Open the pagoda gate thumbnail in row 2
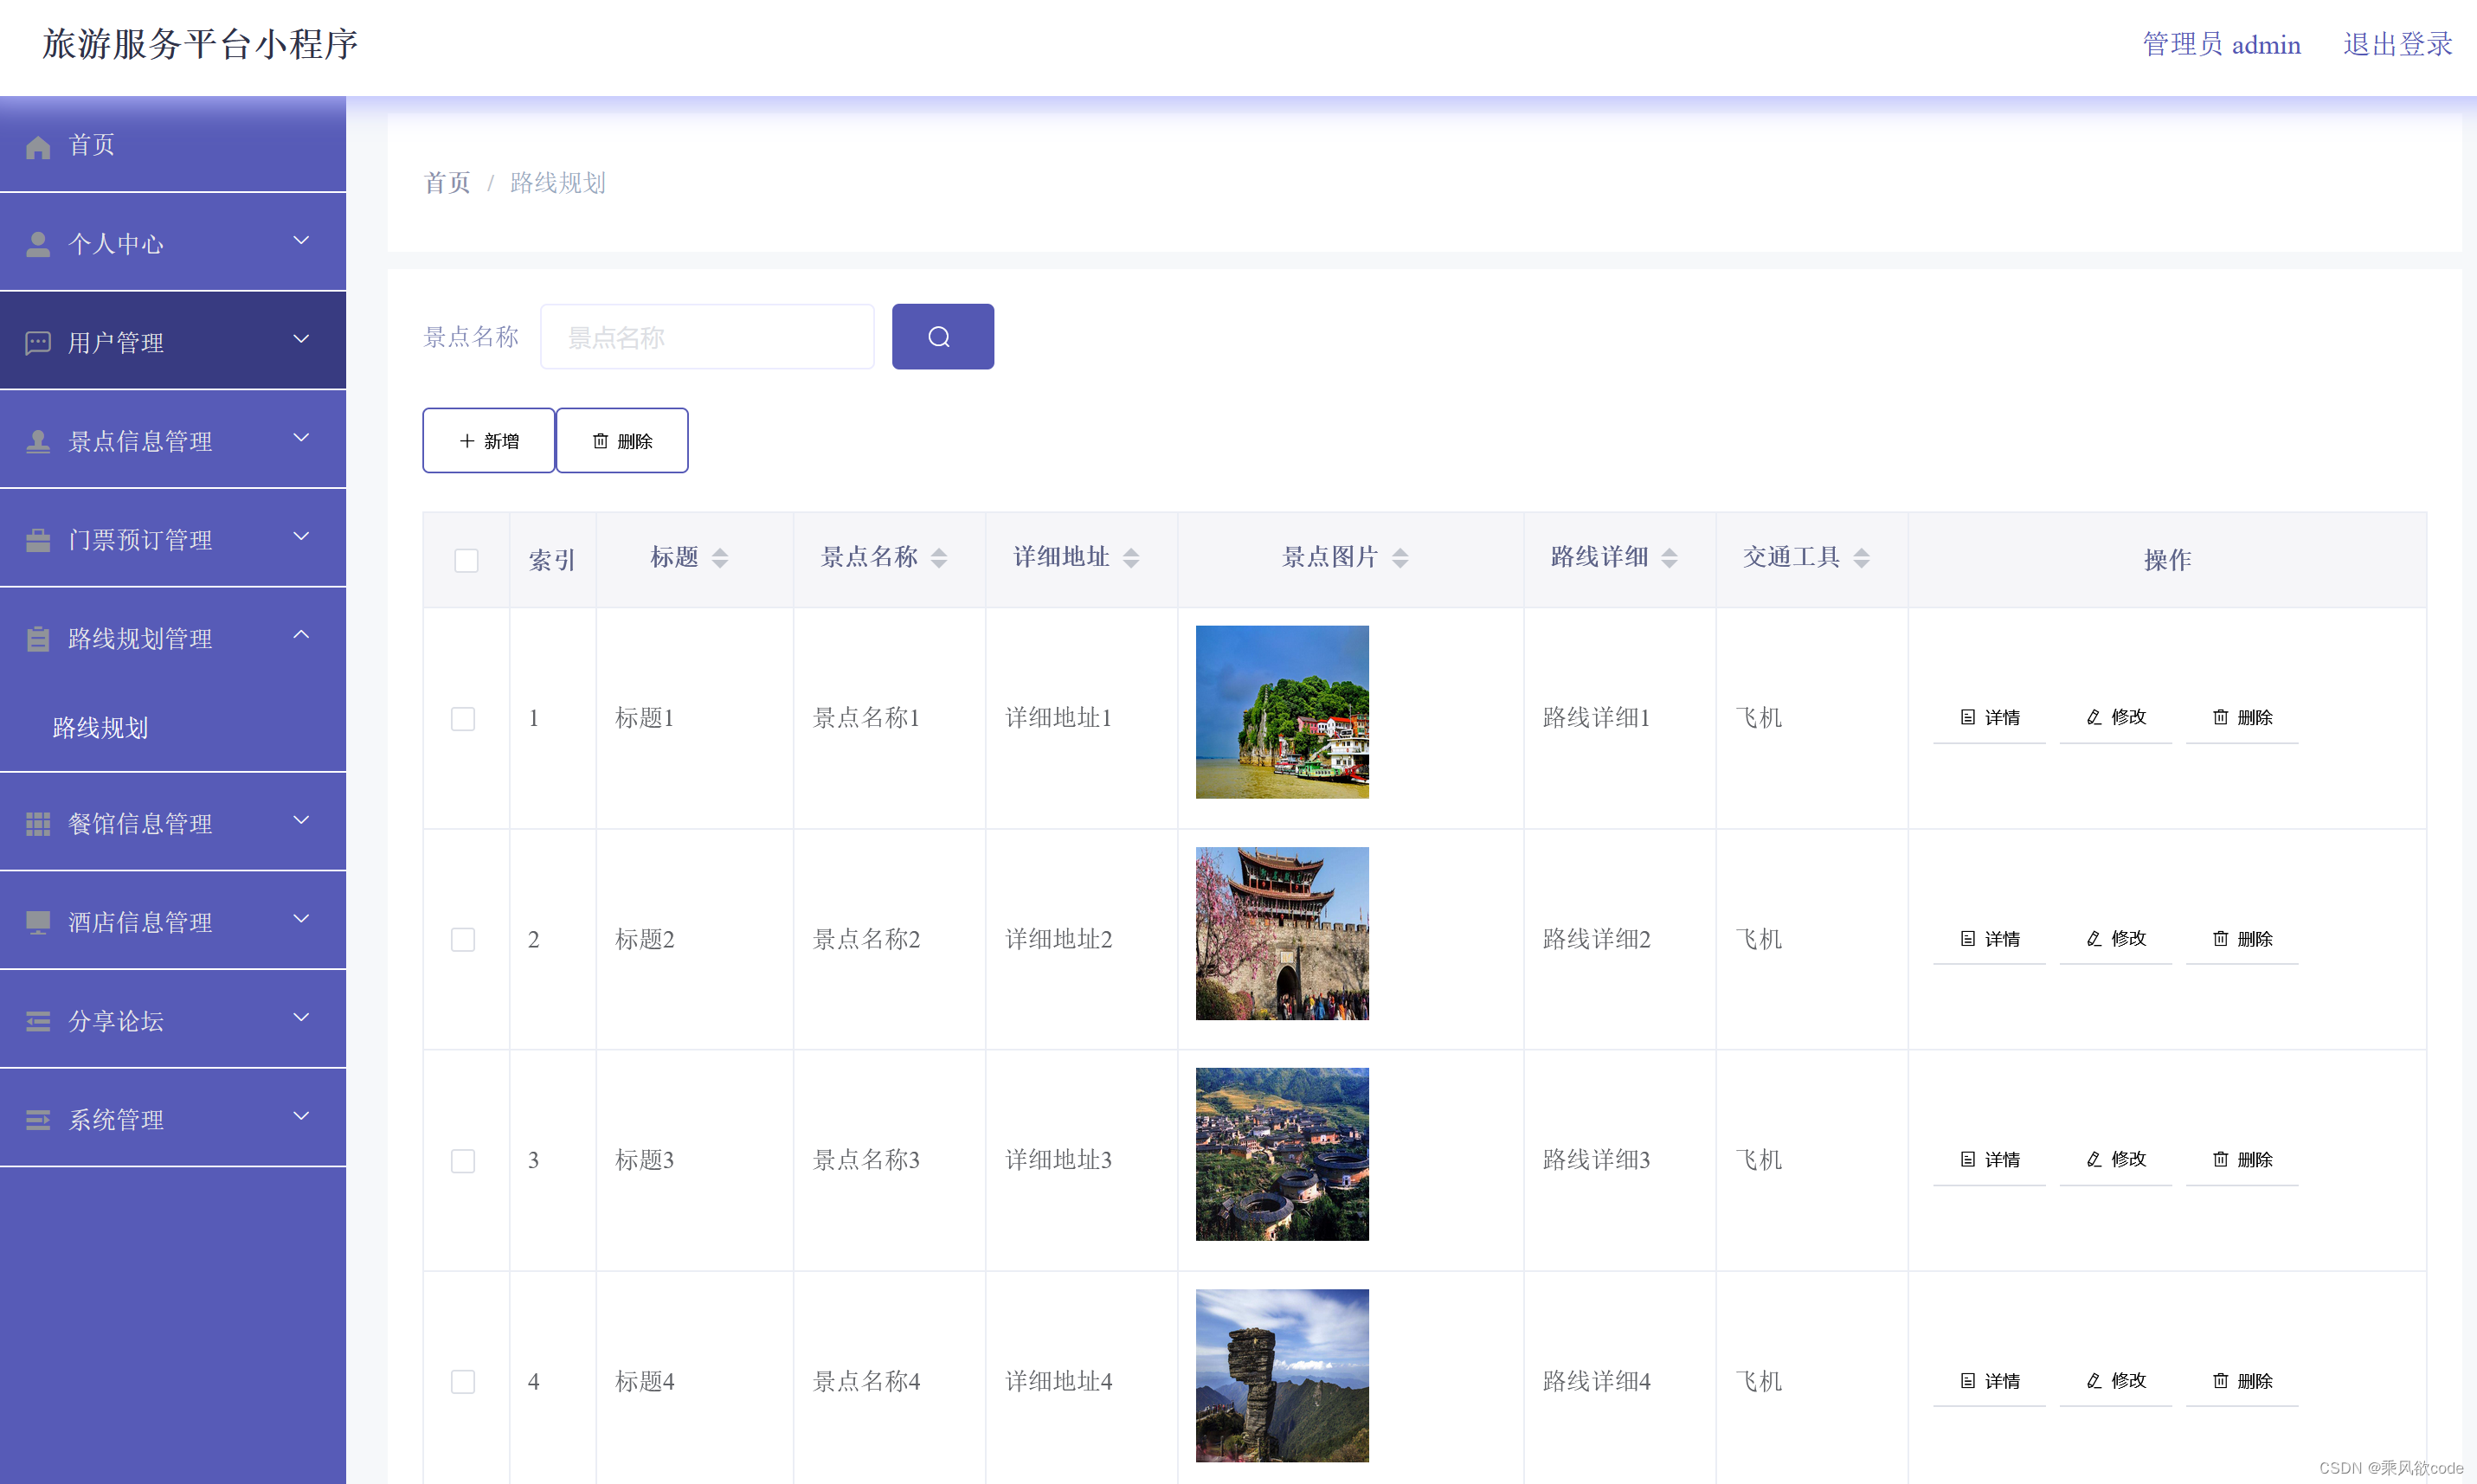Image resolution: width=2477 pixels, height=1484 pixels. pos(1282,934)
